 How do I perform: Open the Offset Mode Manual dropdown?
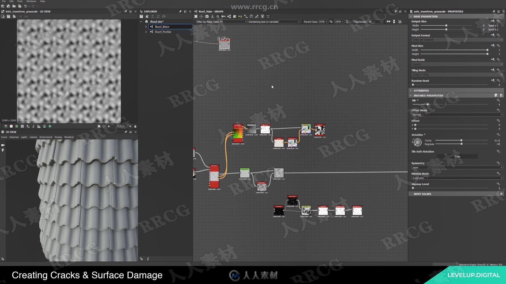(x=457, y=115)
